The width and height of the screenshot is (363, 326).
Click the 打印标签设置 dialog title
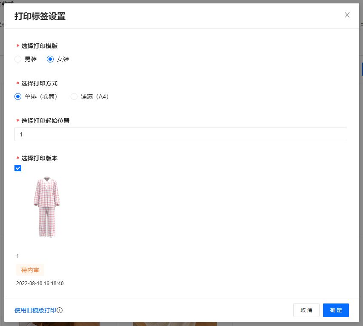(40, 17)
